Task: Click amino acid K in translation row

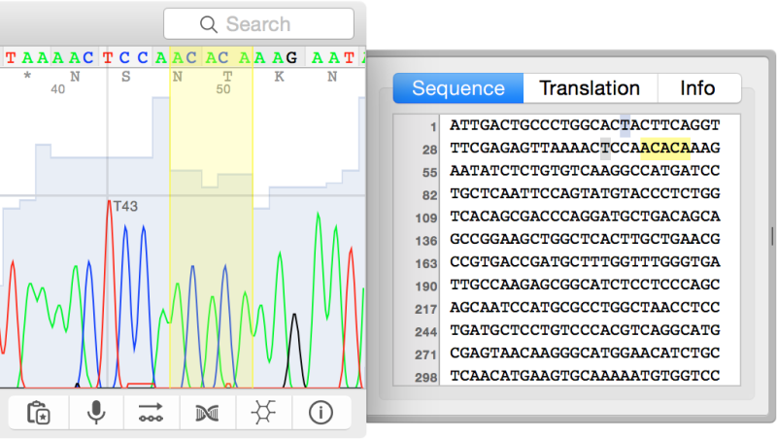Action: [280, 77]
